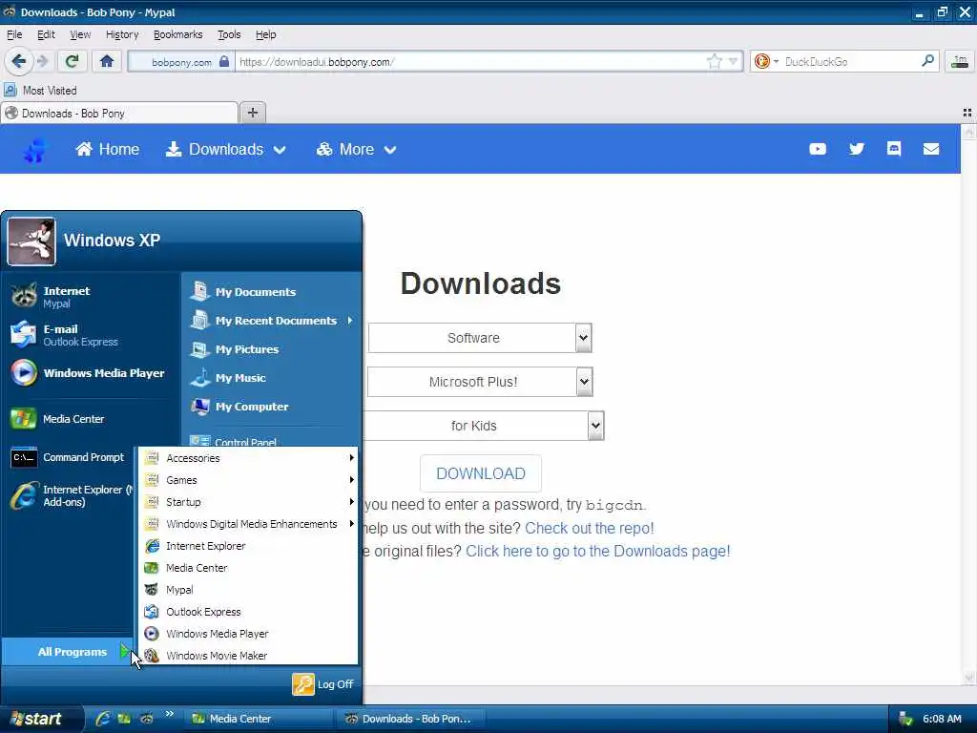This screenshot has width=977, height=733.
Task: Expand the Downloads nav menu
Action: click(225, 149)
